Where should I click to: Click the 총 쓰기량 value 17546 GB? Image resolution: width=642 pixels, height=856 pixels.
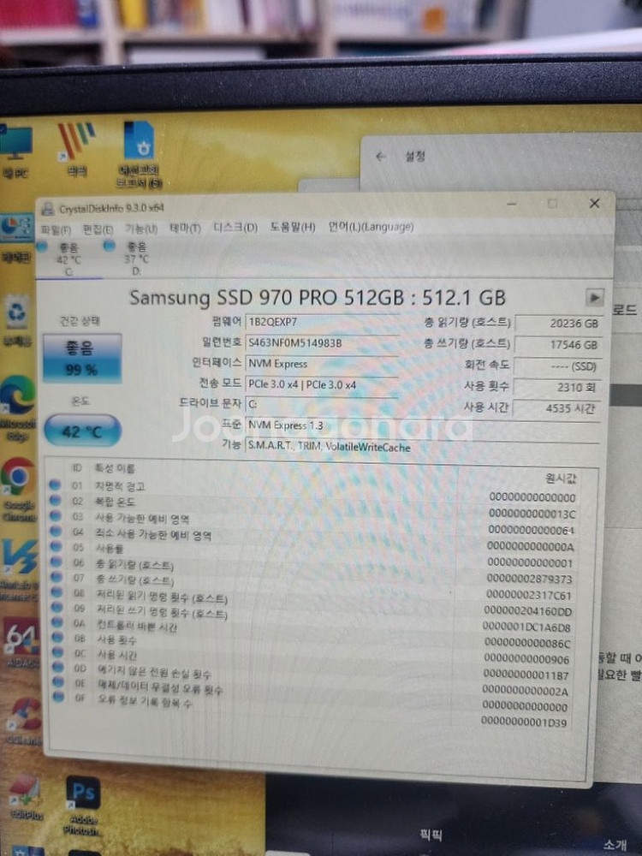[x=558, y=345]
